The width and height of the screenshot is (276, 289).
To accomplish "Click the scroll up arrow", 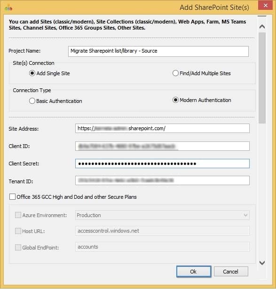I will pos(262,27).
